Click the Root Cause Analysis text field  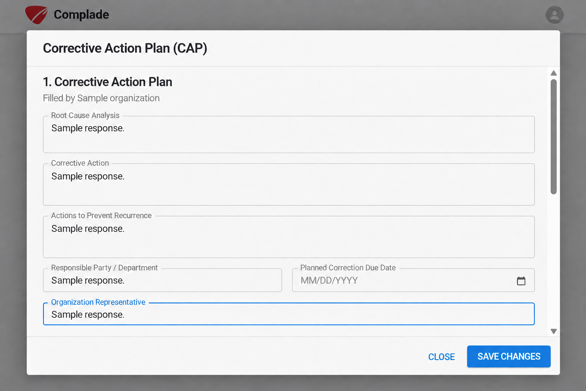pos(289,134)
